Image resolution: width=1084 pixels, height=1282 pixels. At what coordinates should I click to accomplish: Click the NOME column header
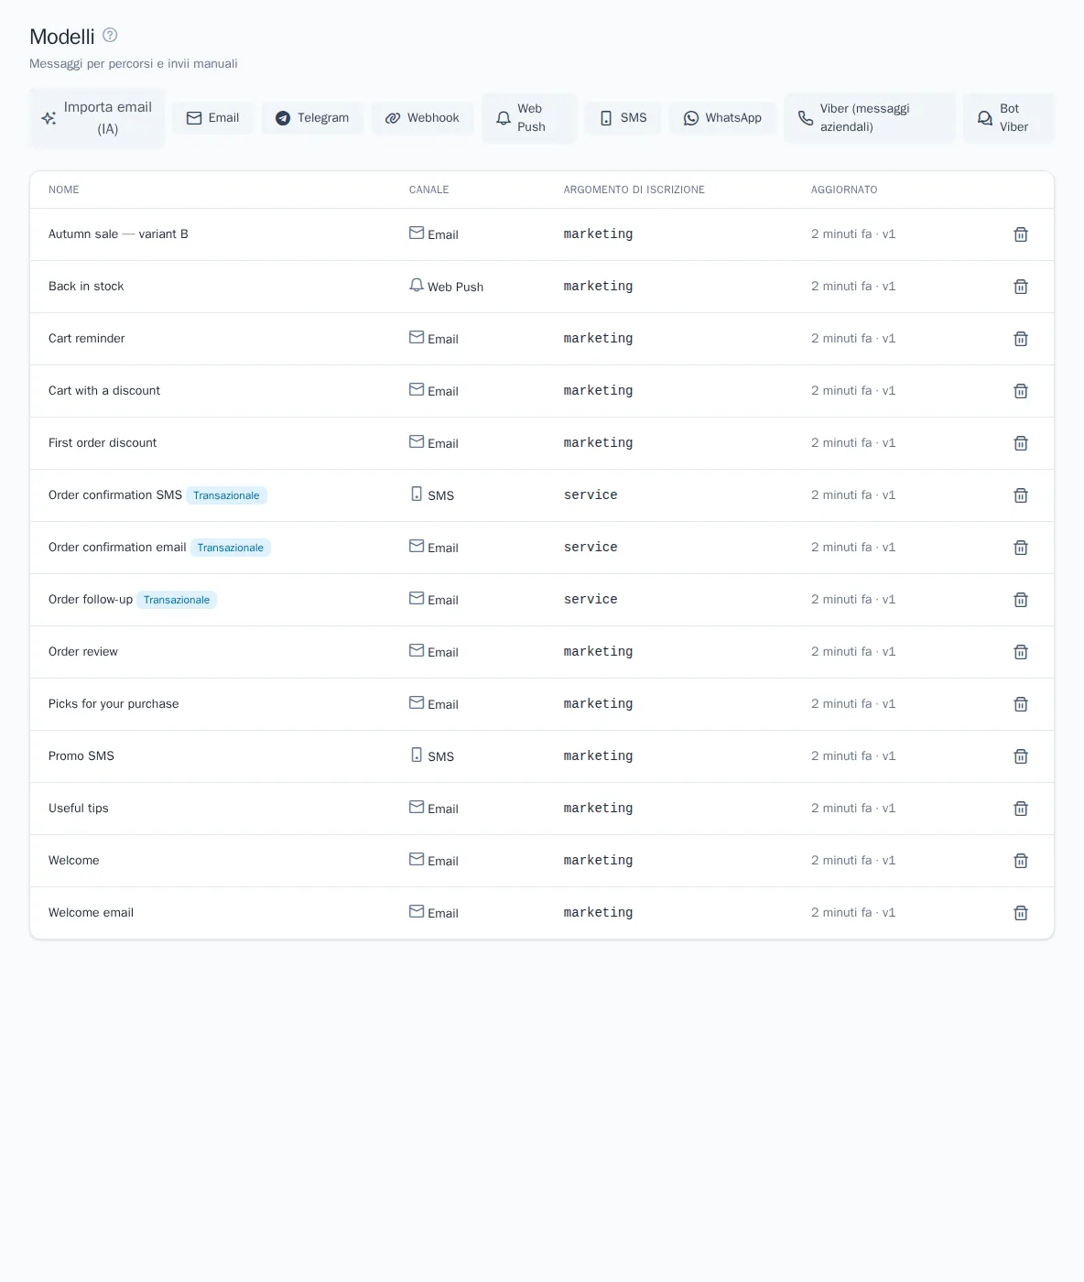pos(64,190)
